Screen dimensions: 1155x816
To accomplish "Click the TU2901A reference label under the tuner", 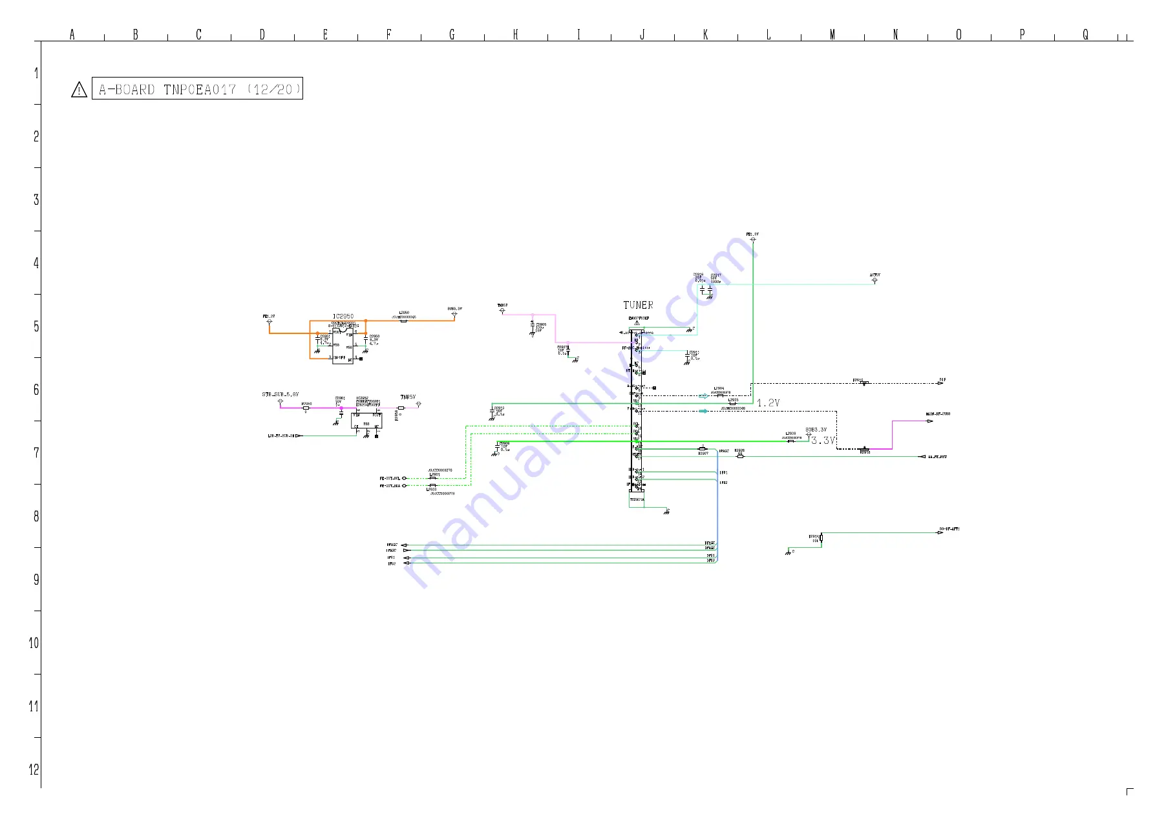I will (637, 499).
